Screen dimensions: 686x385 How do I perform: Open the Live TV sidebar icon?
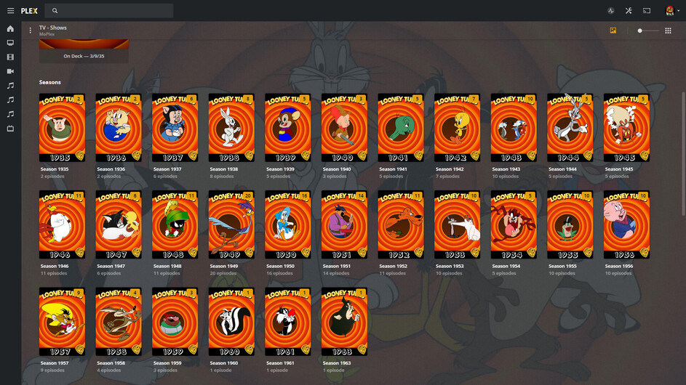pos(10,129)
